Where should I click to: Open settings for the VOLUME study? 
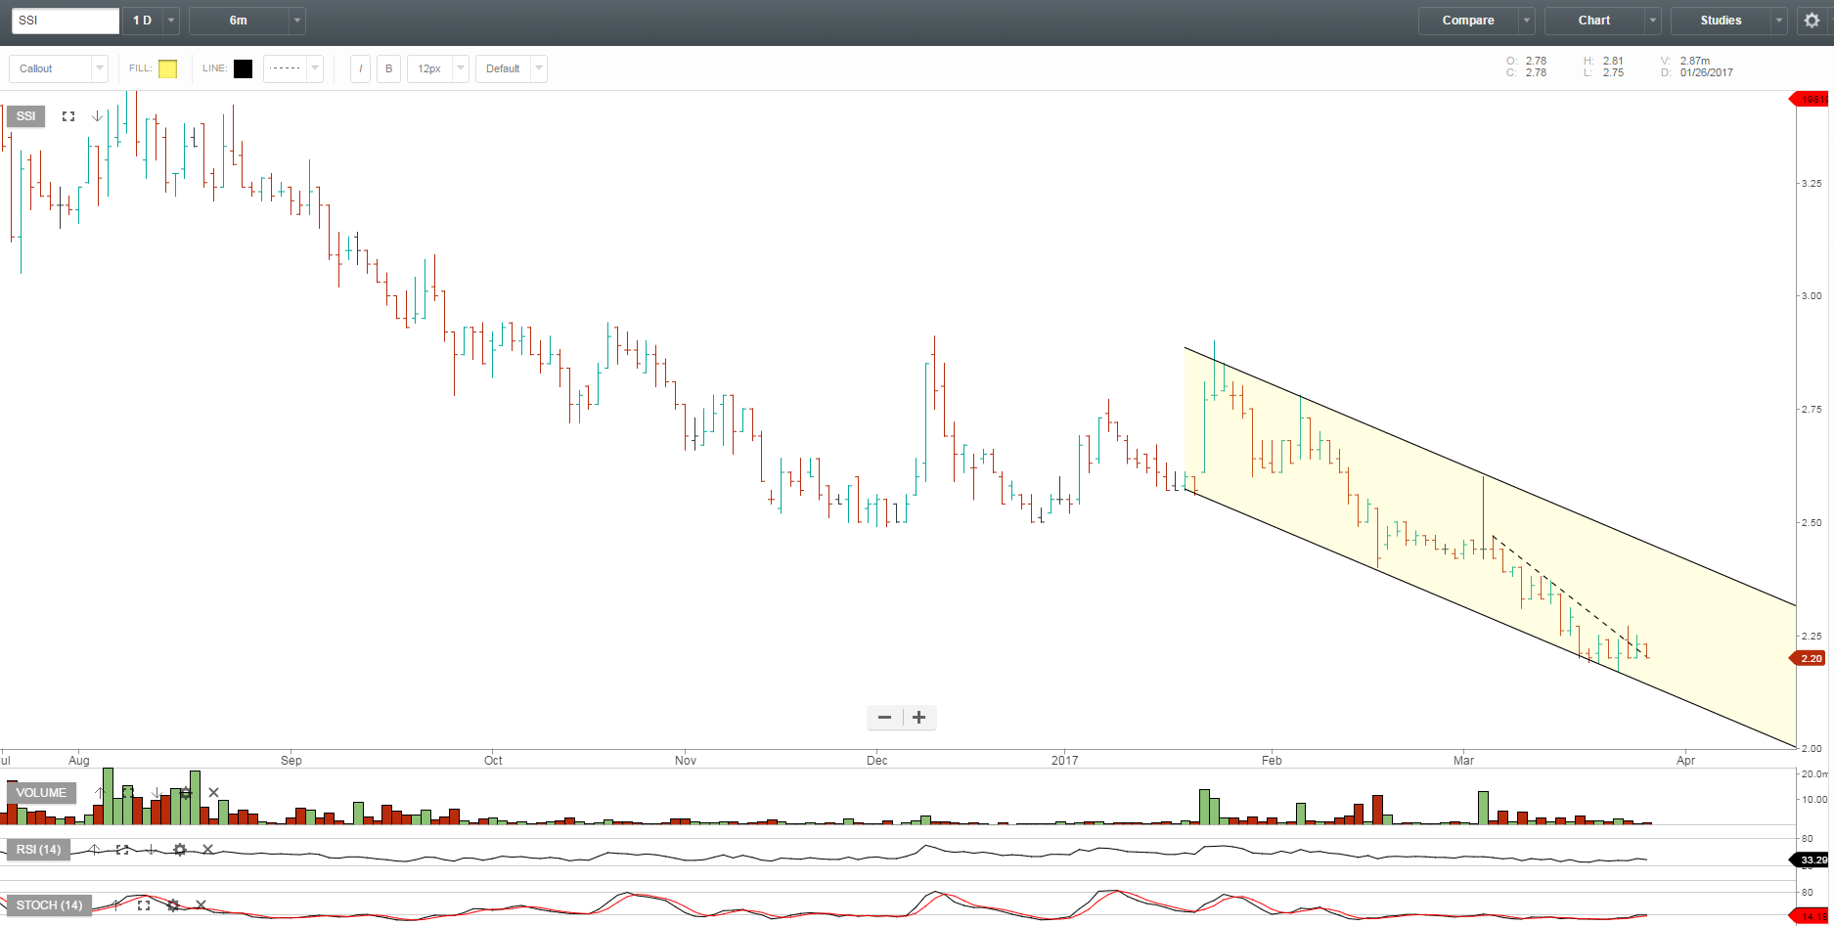[x=186, y=793]
